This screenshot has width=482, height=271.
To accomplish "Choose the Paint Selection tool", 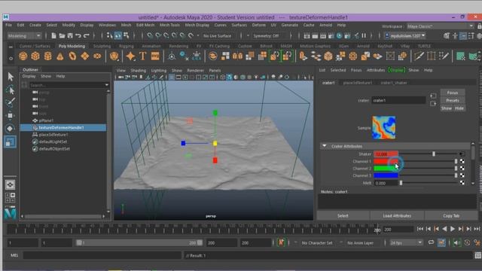I will tap(11, 102).
